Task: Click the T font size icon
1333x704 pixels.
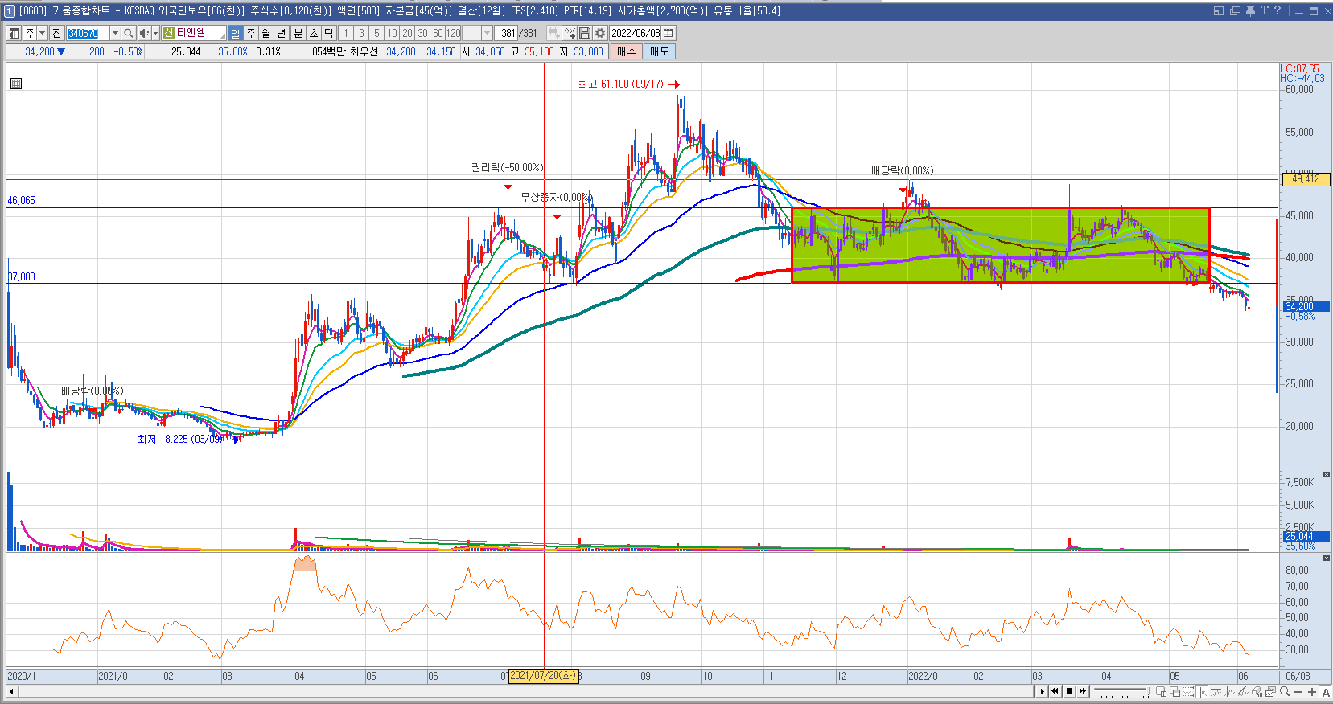Action: [1264, 10]
